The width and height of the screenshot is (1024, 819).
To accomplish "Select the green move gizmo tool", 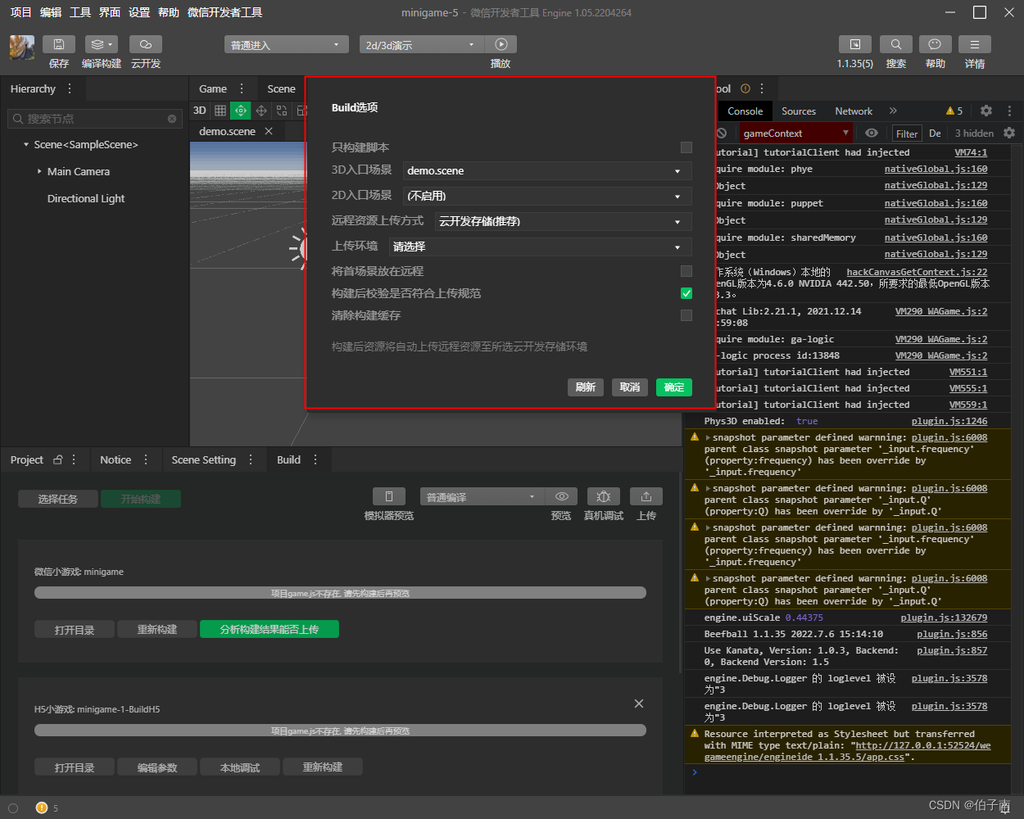I will [241, 111].
